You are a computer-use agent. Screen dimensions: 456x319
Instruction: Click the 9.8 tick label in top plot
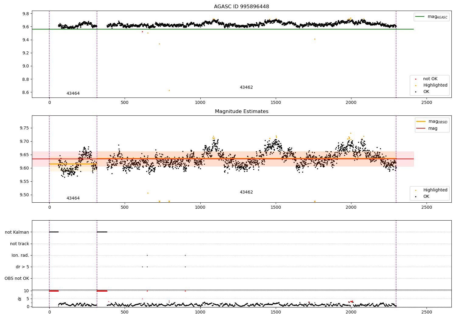(26, 14)
